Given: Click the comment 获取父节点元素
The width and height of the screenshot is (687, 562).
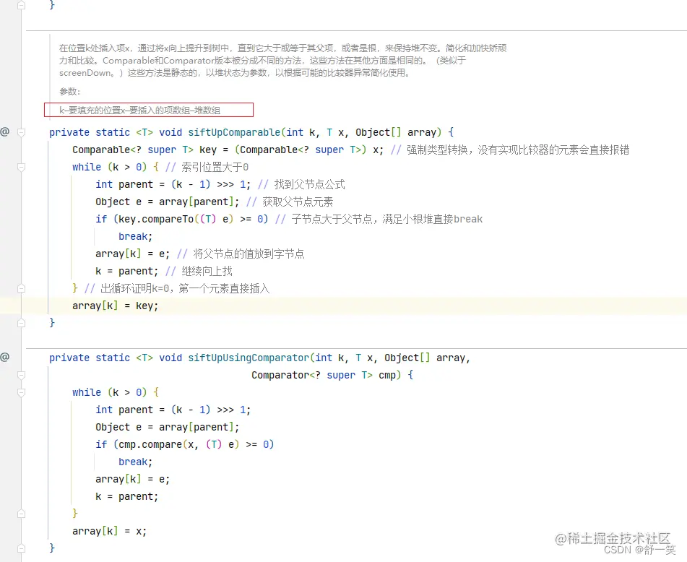Looking at the screenshot, I should [x=290, y=202].
